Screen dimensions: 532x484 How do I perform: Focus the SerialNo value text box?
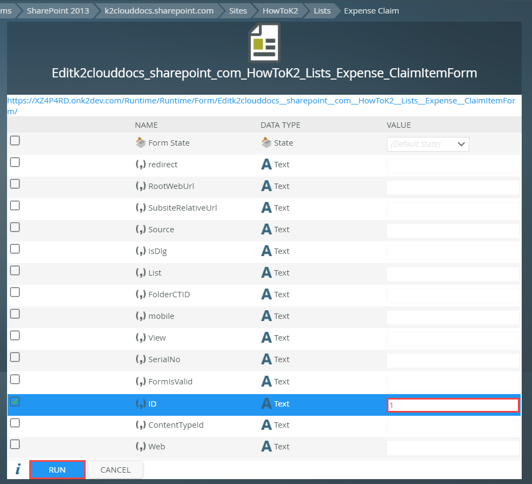(x=452, y=361)
